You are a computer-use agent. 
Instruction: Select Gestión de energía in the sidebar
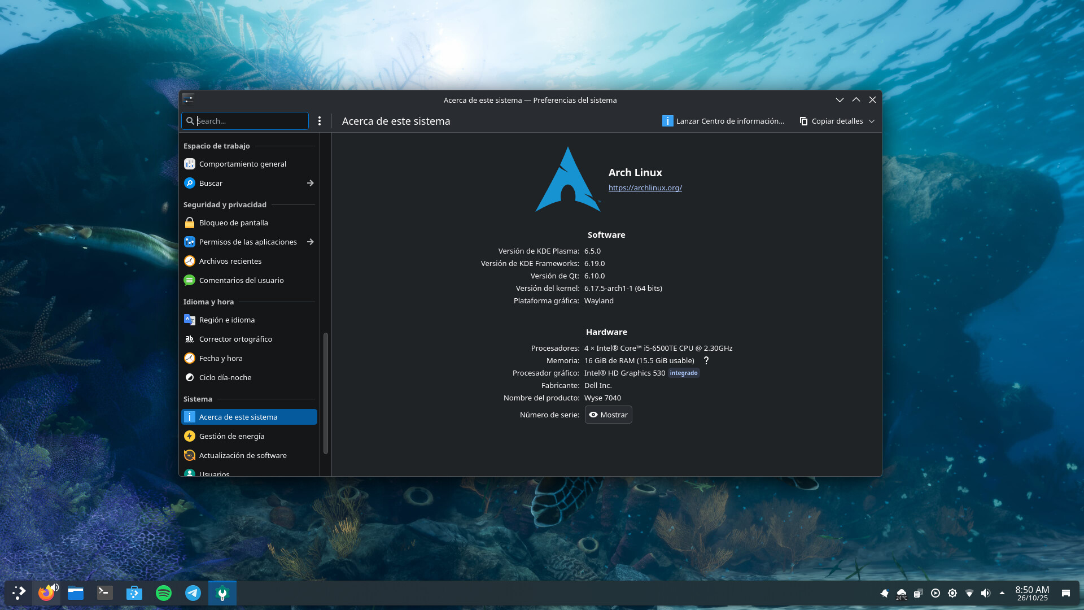[231, 437]
